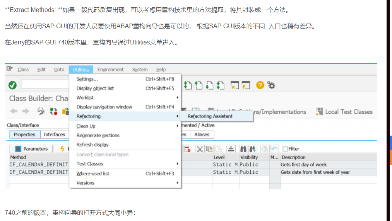Click the Sort icon with stacked bars
This screenshot has width=392, height=221.
click(x=231, y=149)
